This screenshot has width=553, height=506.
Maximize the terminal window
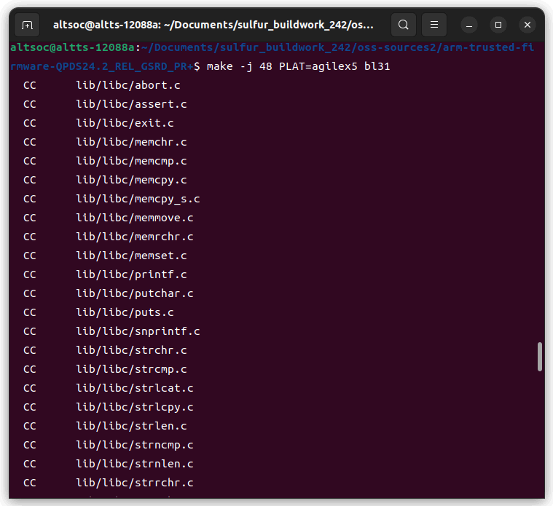[x=498, y=25]
